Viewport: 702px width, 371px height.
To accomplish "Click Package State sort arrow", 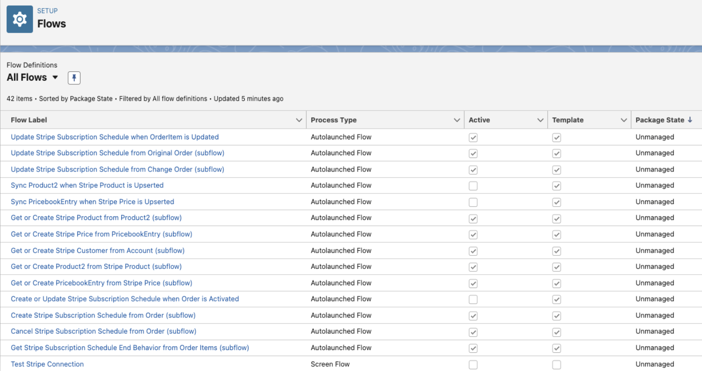I will click(x=690, y=120).
